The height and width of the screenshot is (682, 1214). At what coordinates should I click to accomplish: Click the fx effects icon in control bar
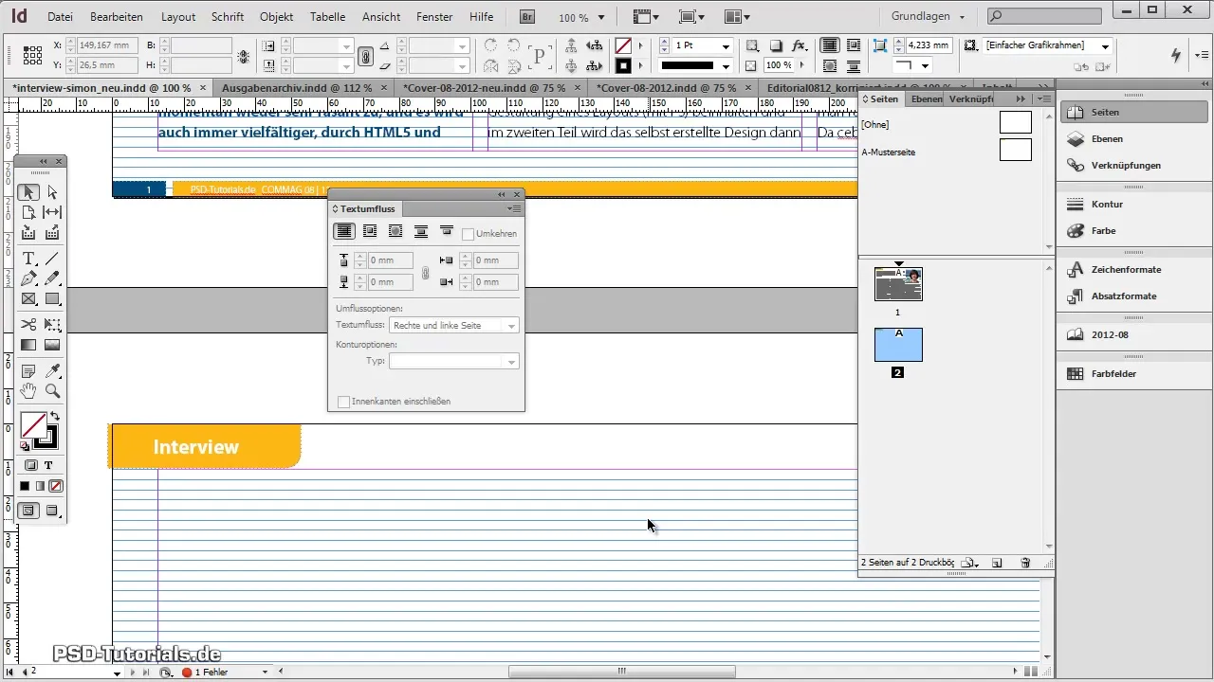[799, 45]
